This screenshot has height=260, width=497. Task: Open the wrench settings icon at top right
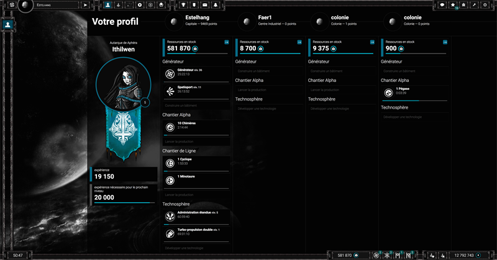(474, 5)
